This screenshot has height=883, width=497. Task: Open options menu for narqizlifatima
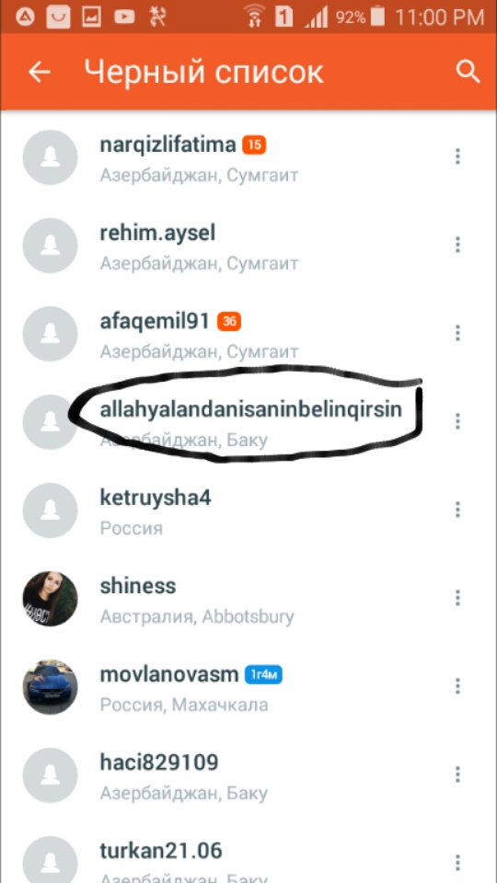[x=457, y=156]
